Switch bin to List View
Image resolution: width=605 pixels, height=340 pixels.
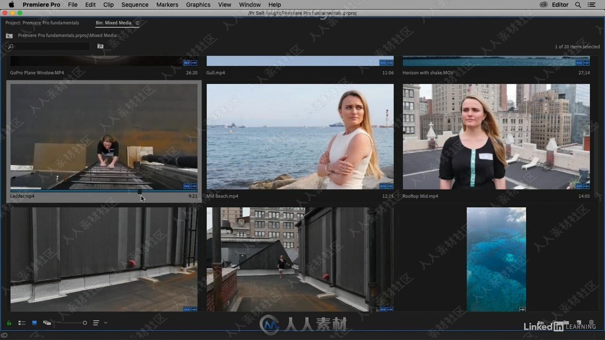tap(22, 323)
